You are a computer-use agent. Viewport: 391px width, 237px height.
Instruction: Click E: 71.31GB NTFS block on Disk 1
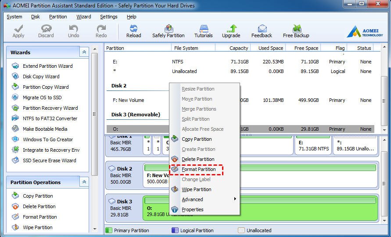click(313, 145)
